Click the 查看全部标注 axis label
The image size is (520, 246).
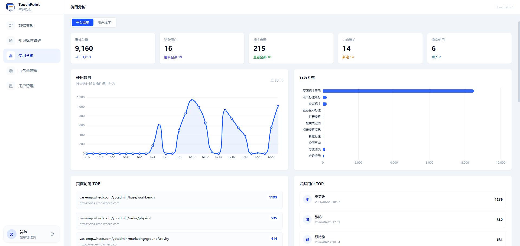point(312,110)
